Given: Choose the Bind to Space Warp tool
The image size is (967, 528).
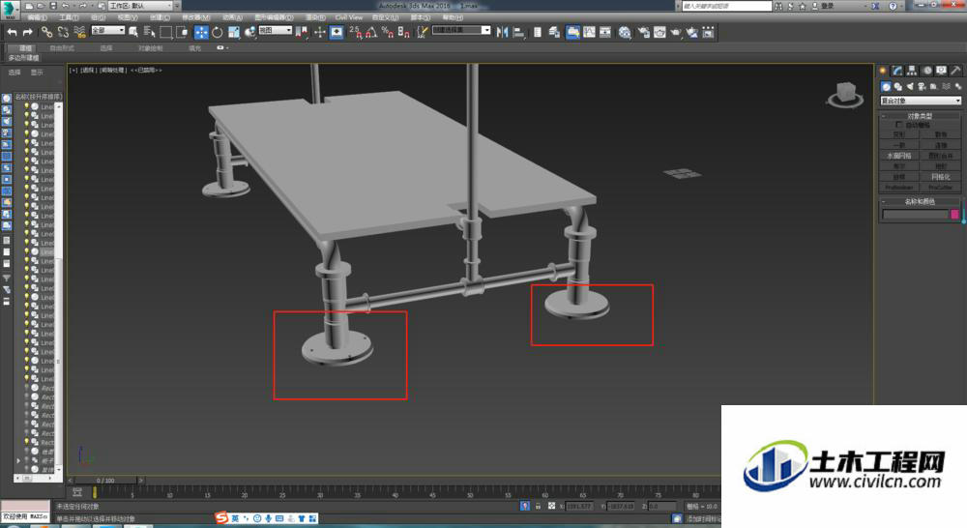Looking at the screenshot, I should 79,32.
